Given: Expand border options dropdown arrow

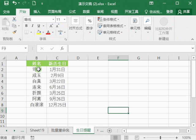Looking at the screenshot, I should (31, 32).
